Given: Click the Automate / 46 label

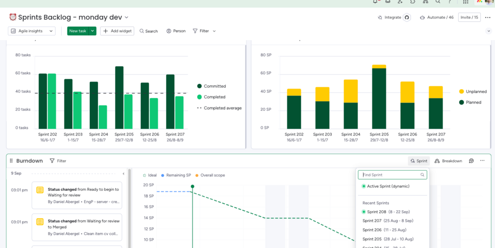Looking at the screenshot, I should point(440,17).
